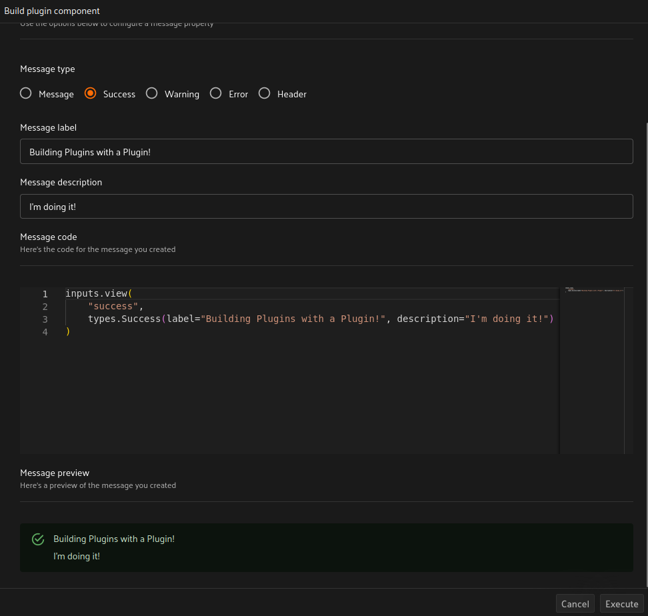Screen dimensions: 648x616
Task: Switch message type to Header
Action: (264, 93)
